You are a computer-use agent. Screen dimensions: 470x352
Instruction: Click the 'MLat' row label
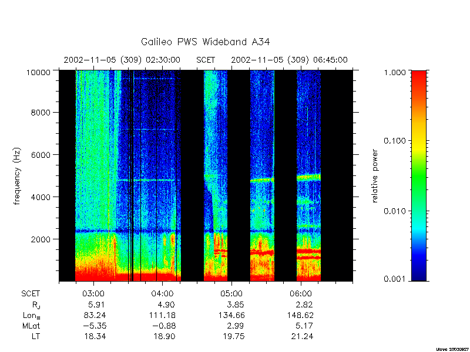point(31,326)
